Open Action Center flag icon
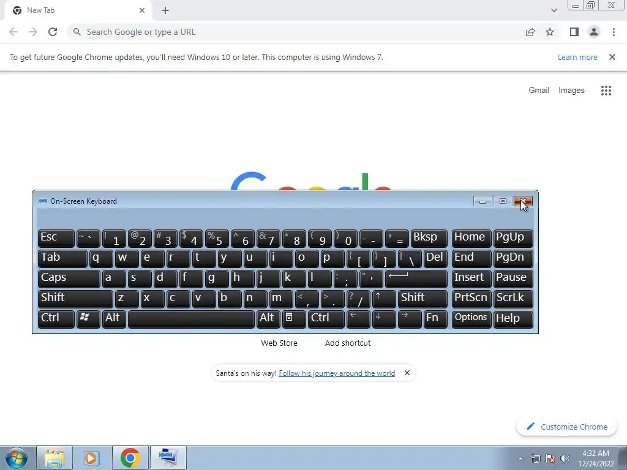 550,458
